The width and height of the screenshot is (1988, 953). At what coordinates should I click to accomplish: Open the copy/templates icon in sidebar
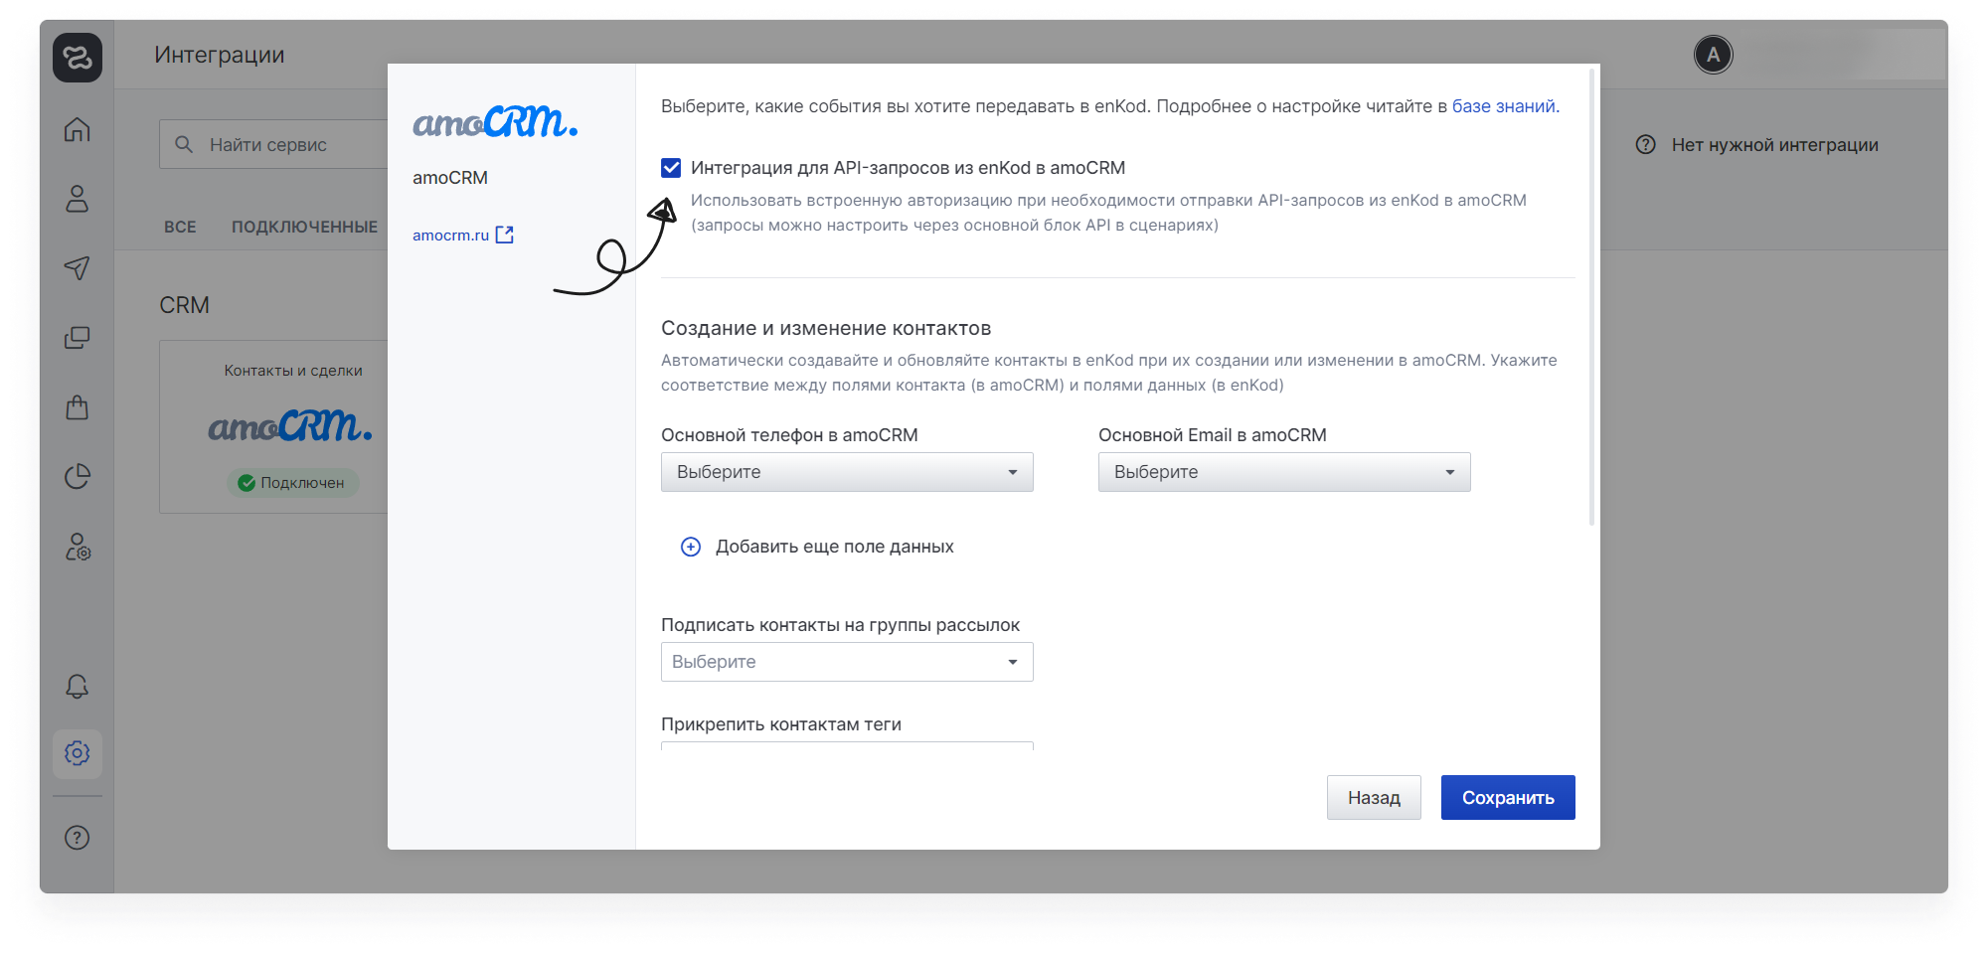point(78,338)
